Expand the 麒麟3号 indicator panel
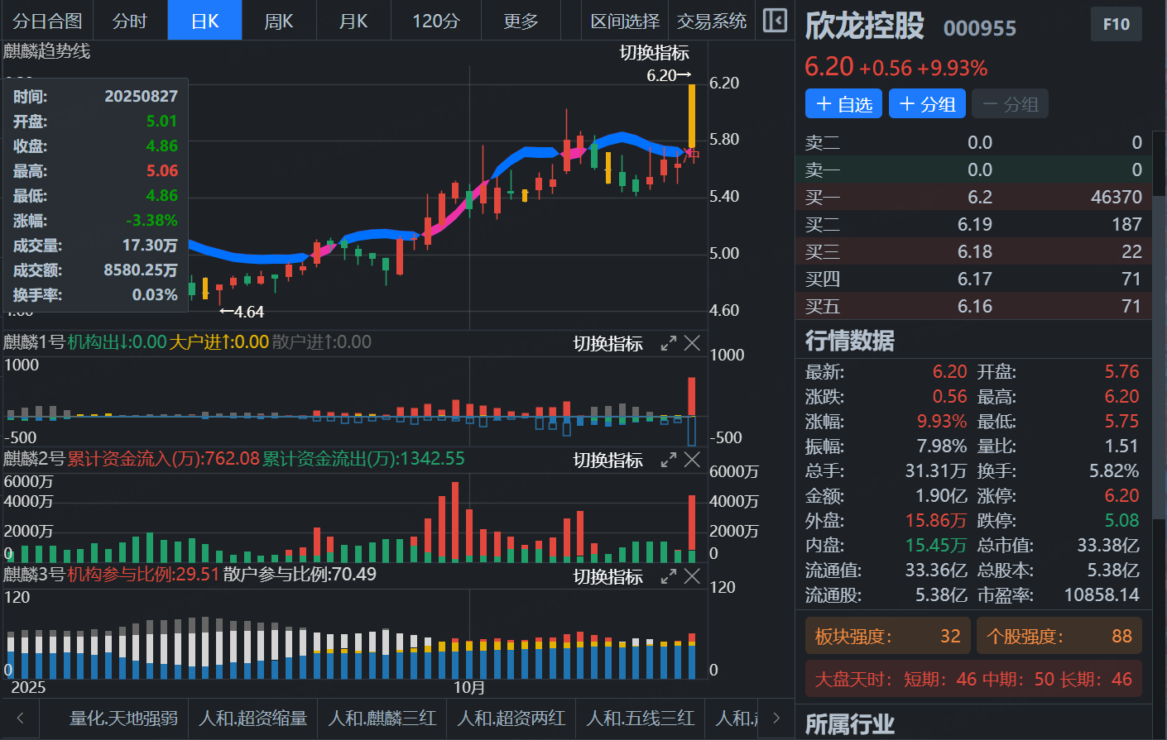The image size is (1167, 740). 669,576
